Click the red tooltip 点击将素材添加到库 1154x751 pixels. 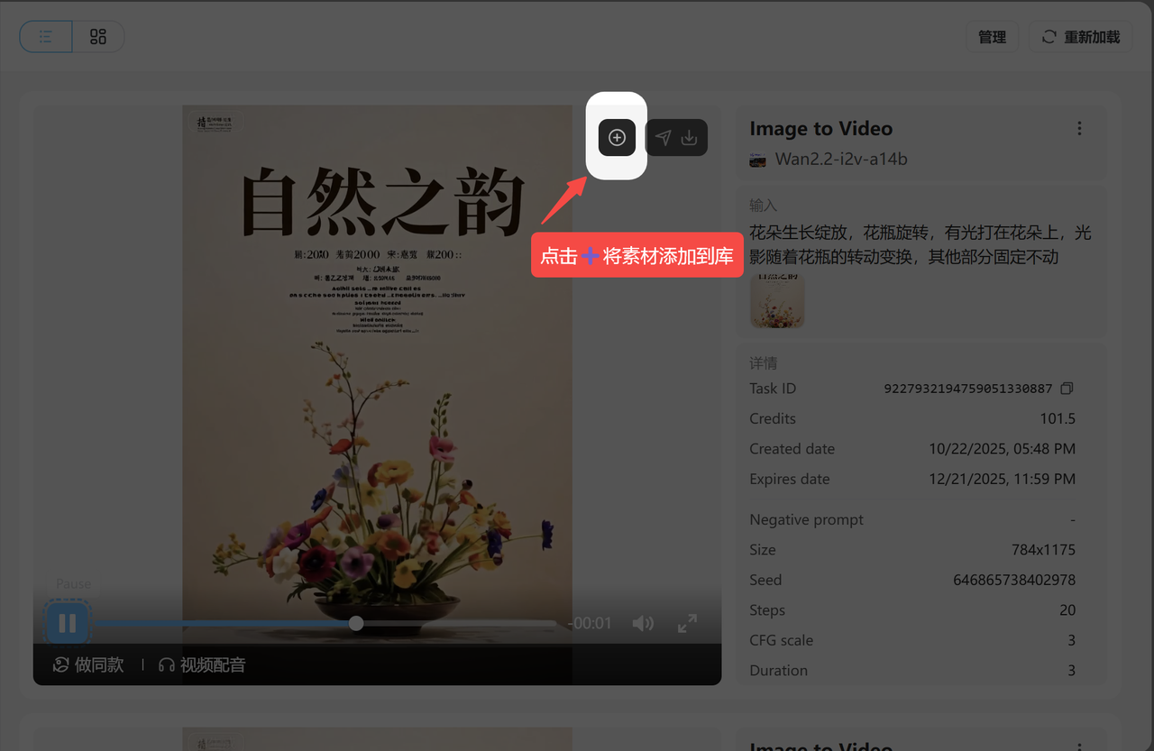click(x=637, y=256)
